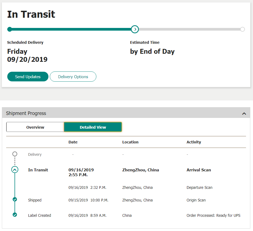Click the Shipped green checkmark icon
This screenshot has height=231, width=253.
[15, 199]
